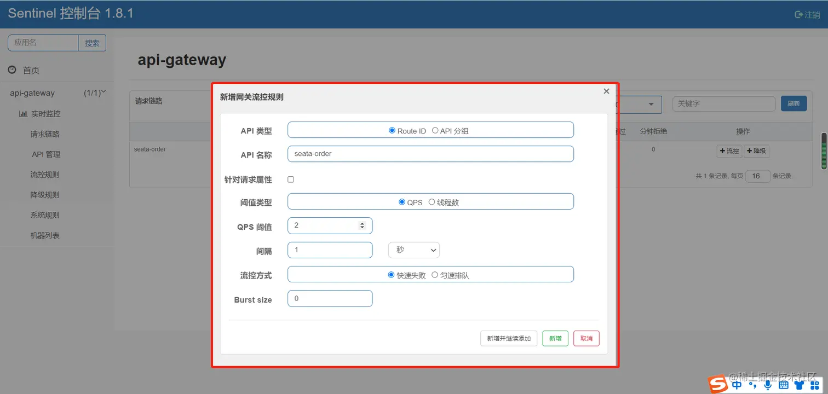
Task: Click the 操作 column header
Action: coord(743,131)
